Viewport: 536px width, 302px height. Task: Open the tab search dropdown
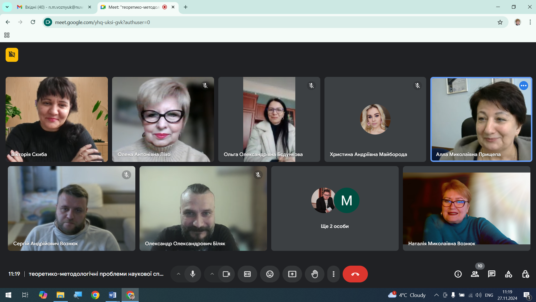pyautogui.click(x=7, y=7)
